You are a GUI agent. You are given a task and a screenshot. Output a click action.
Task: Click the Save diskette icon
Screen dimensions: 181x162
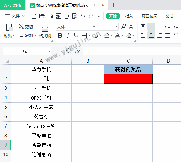[x=50, y=16]
